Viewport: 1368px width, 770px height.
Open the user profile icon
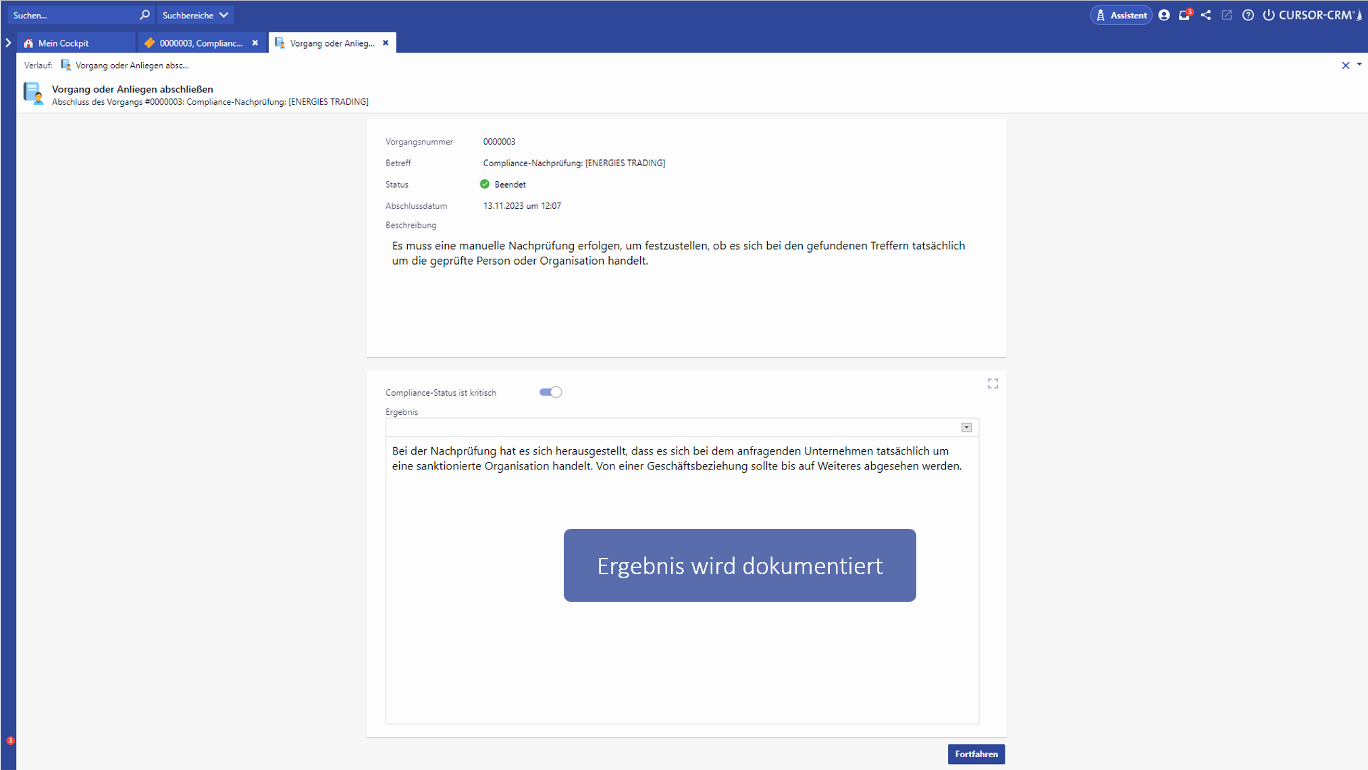tap(1164, 15)
